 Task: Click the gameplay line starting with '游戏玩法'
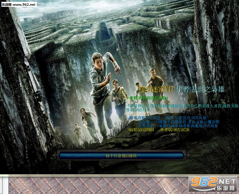coord(182,106)
